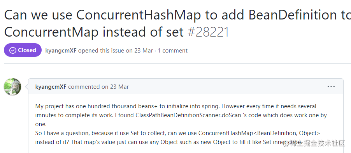Click 'ConcurrentHashMap<BeanDefinition, Object>' in comment body
351x153 pixels.
point(259,133)
